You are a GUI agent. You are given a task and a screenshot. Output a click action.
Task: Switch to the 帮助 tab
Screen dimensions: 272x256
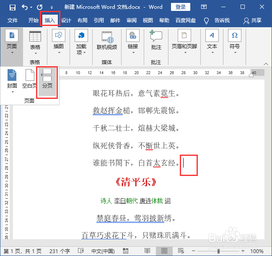[164, 20]
